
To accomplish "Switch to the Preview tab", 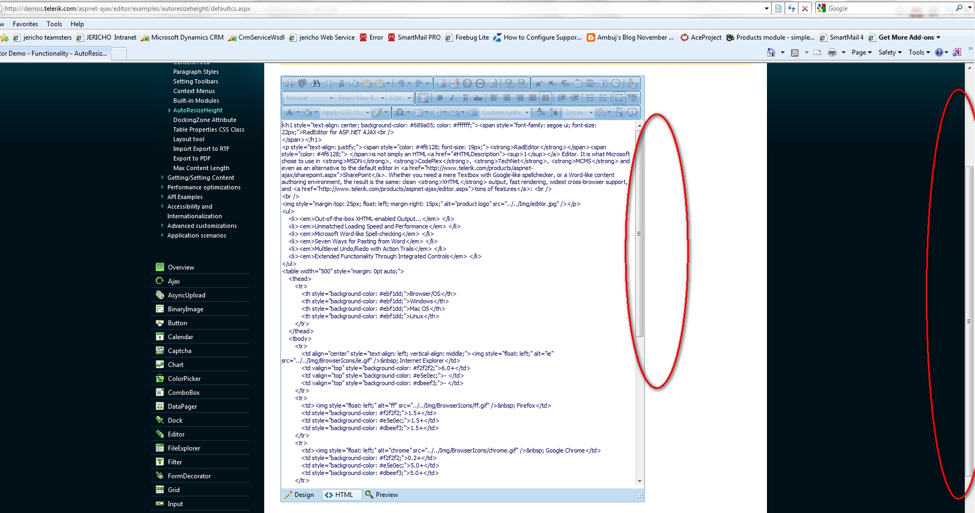I will tap(382, 495).
